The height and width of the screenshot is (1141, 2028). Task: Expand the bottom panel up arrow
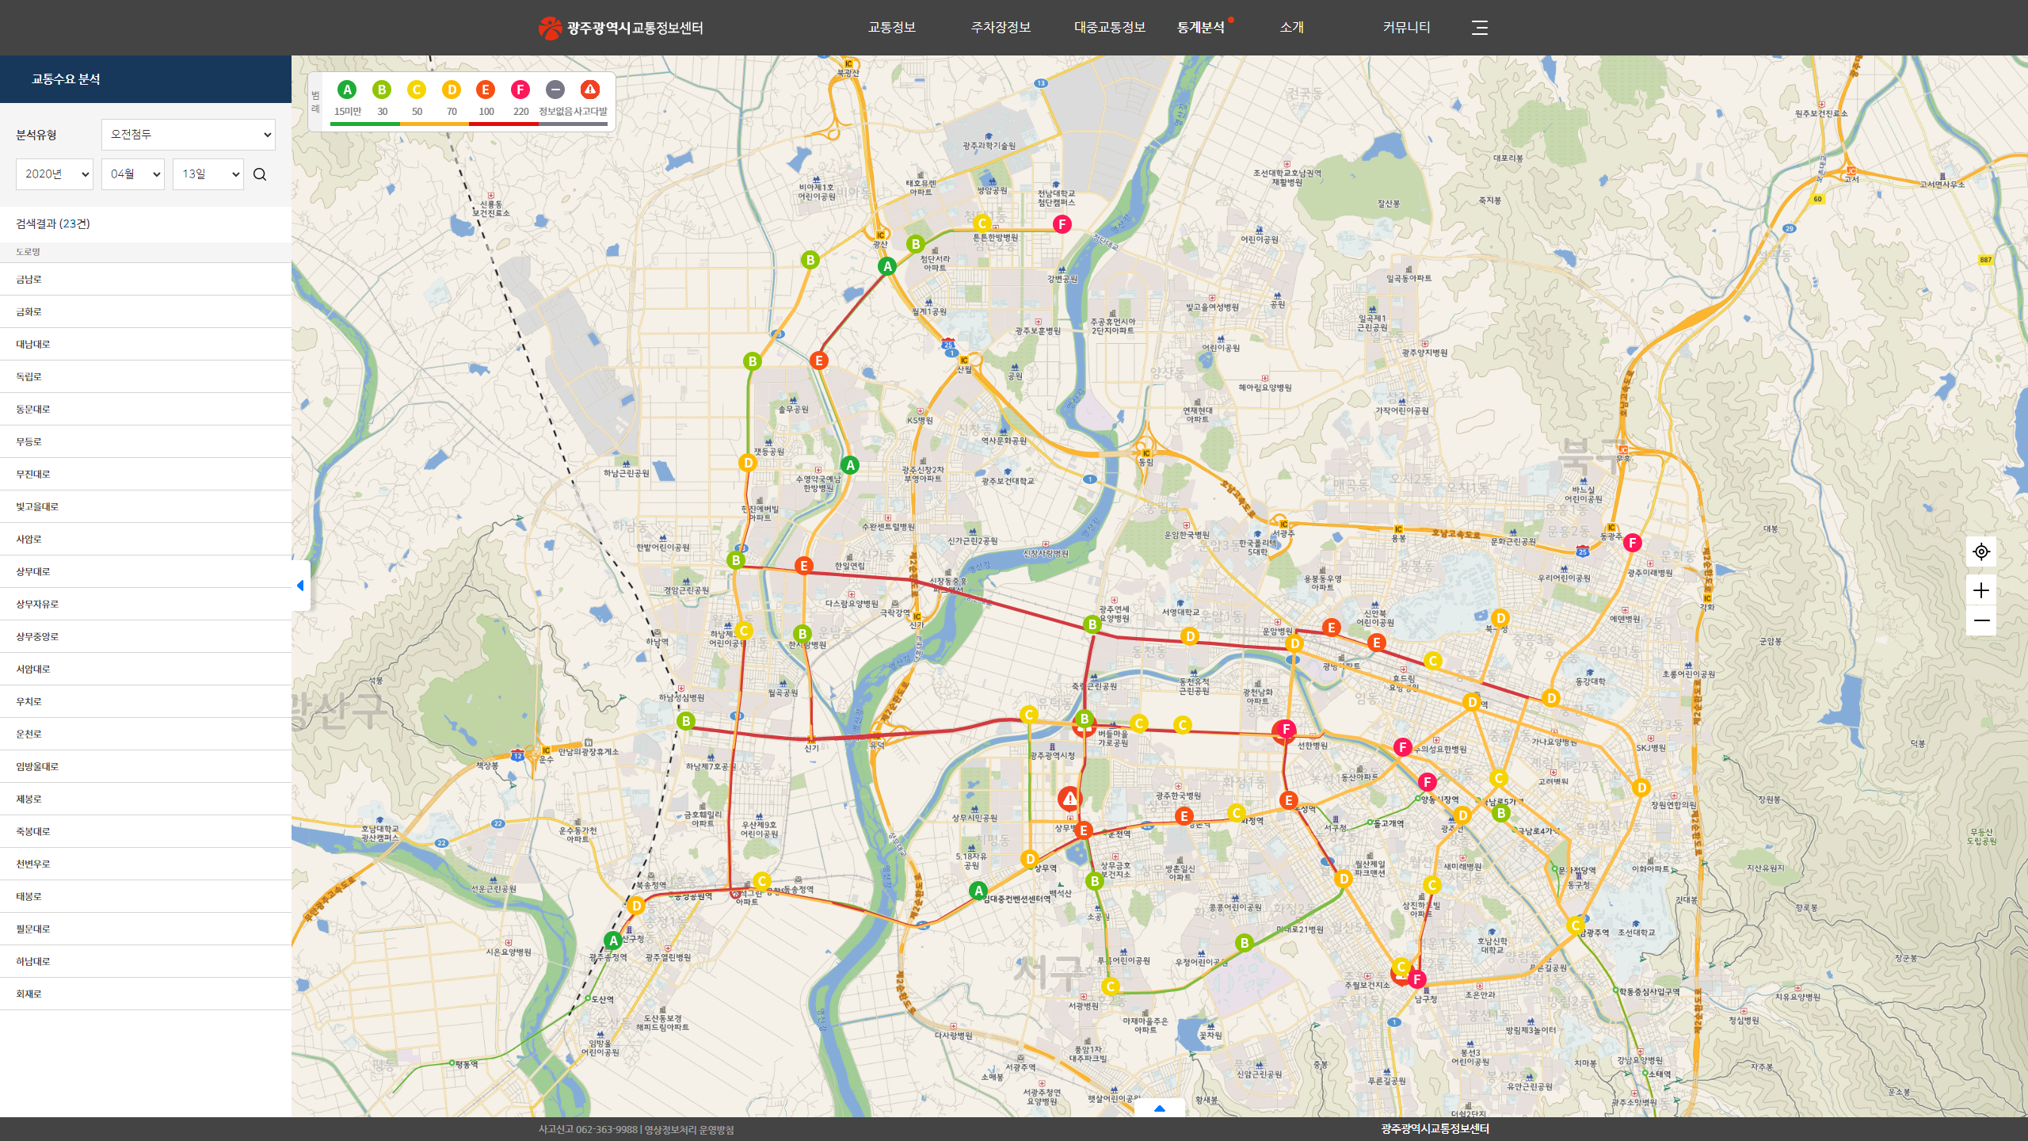point(1159,1109)
